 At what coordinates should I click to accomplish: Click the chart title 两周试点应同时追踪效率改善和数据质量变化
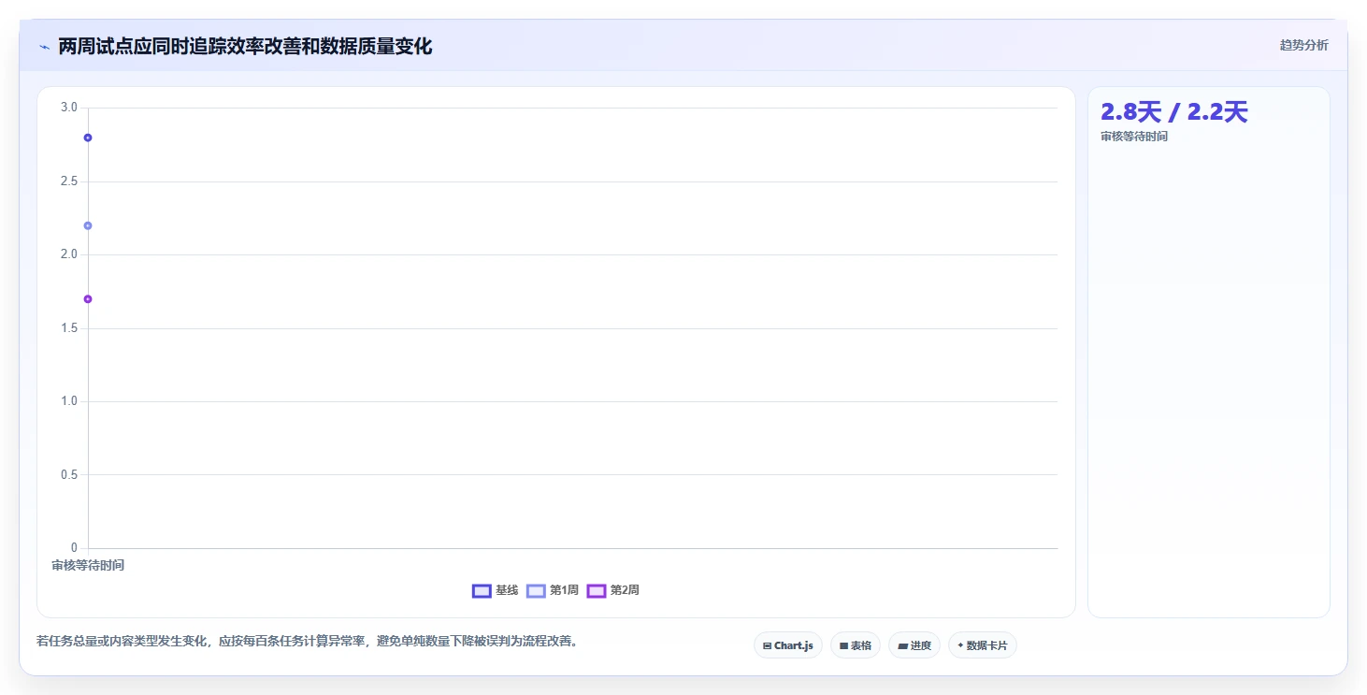click(x=245, y=47)
